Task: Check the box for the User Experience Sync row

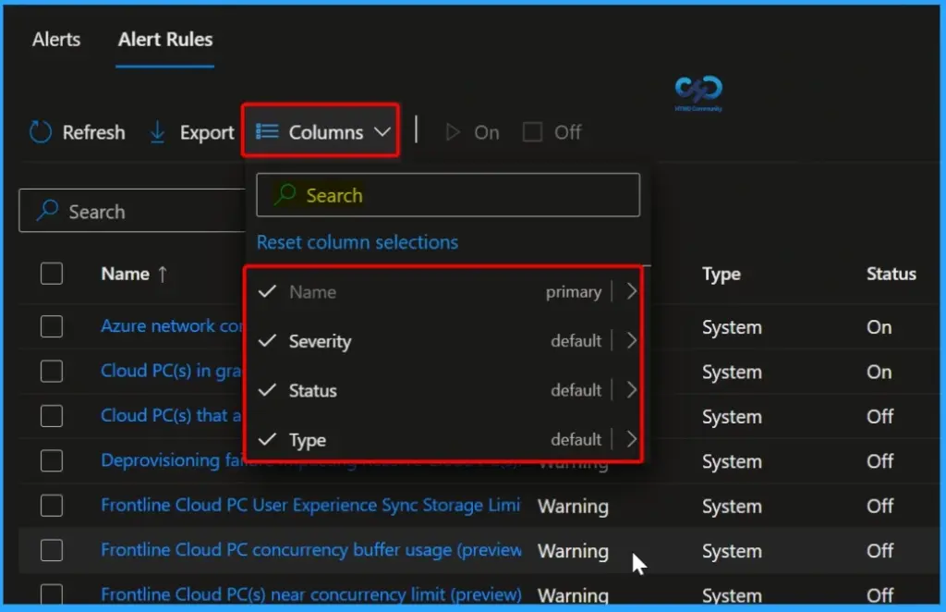Action: pos(52,506)
